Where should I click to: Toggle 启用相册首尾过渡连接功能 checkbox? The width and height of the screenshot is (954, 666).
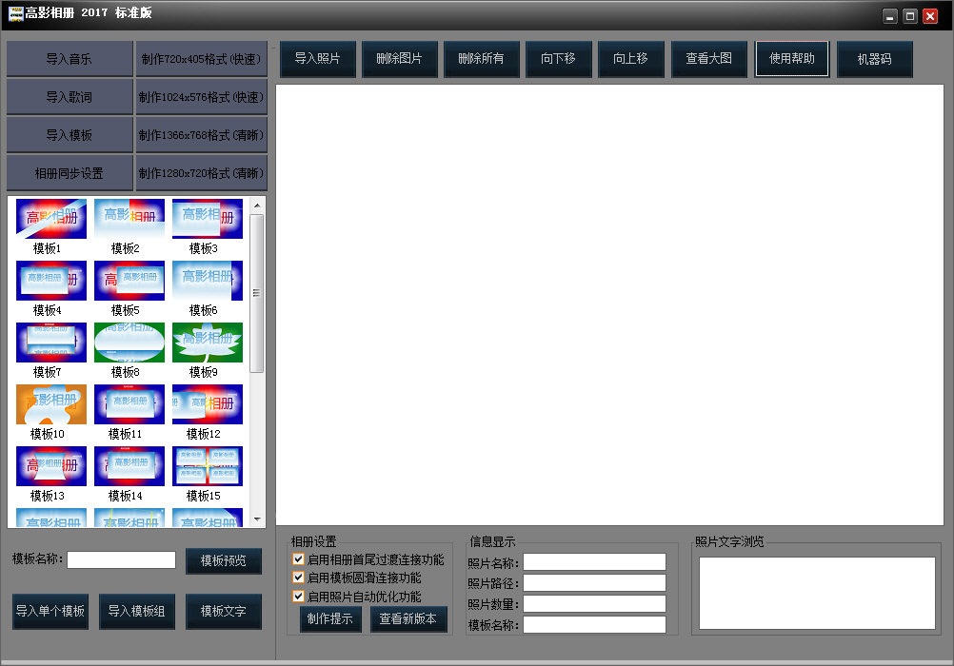point(299,559)
